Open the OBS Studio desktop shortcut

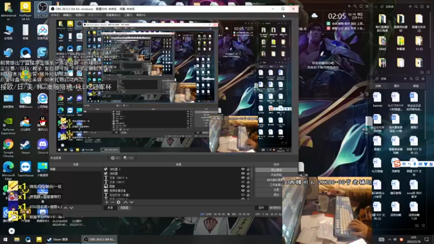click(42, 9)
